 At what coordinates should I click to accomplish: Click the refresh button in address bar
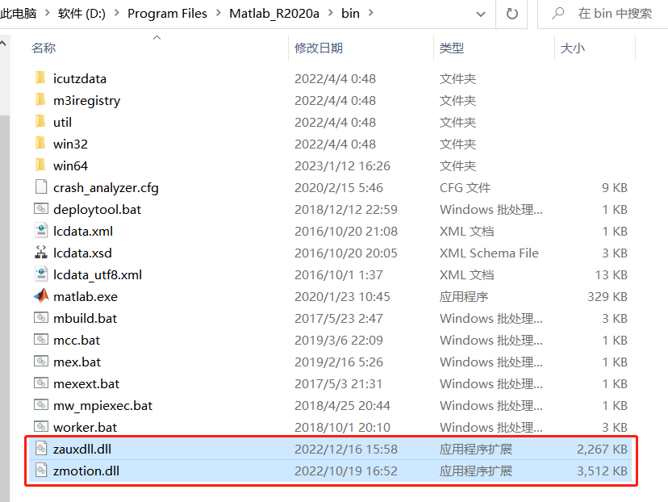pyautogui.click(x=512, y=14)
